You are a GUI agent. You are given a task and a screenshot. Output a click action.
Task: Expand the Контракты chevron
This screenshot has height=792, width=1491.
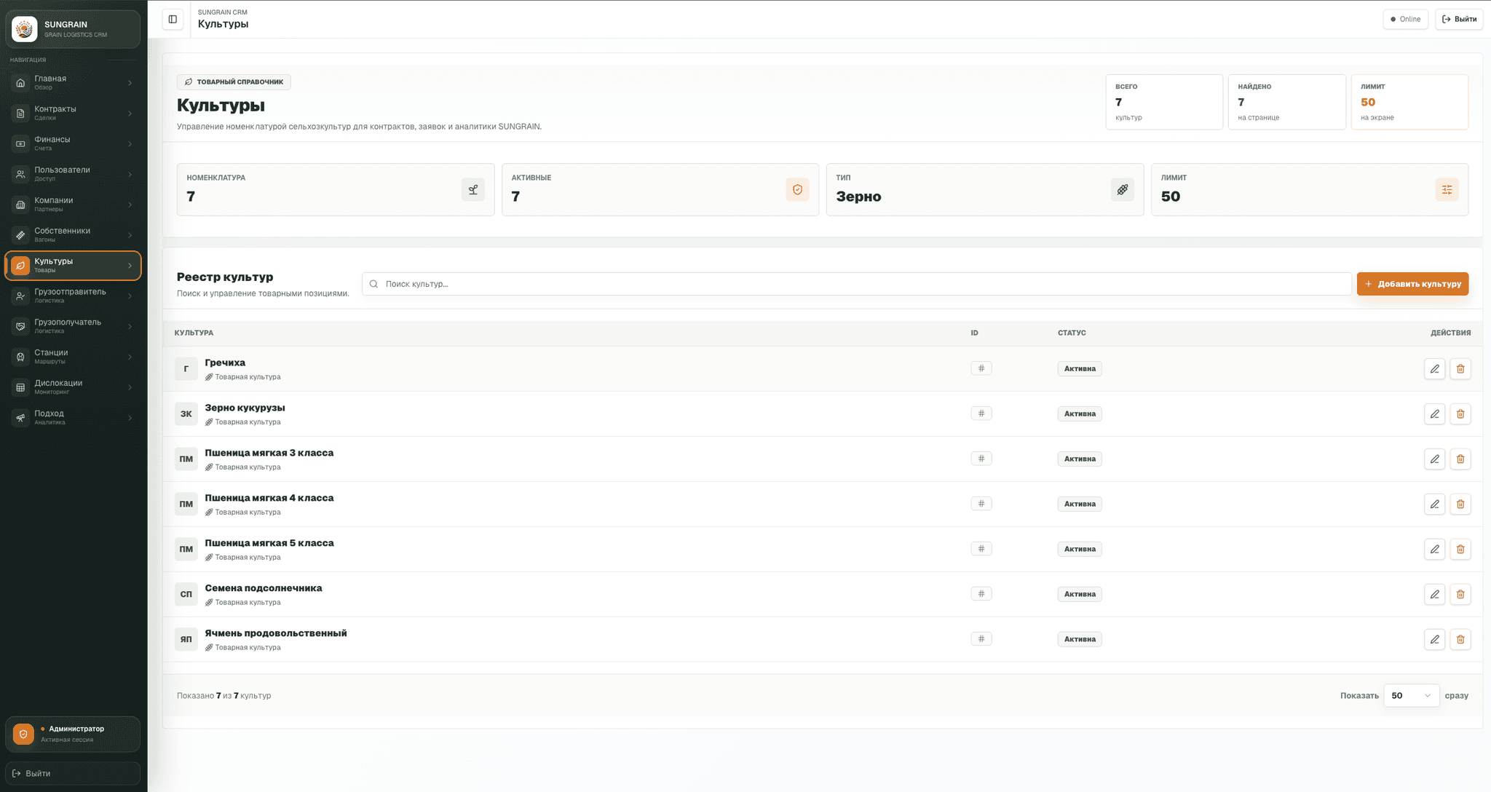click(x=130, y=114)
